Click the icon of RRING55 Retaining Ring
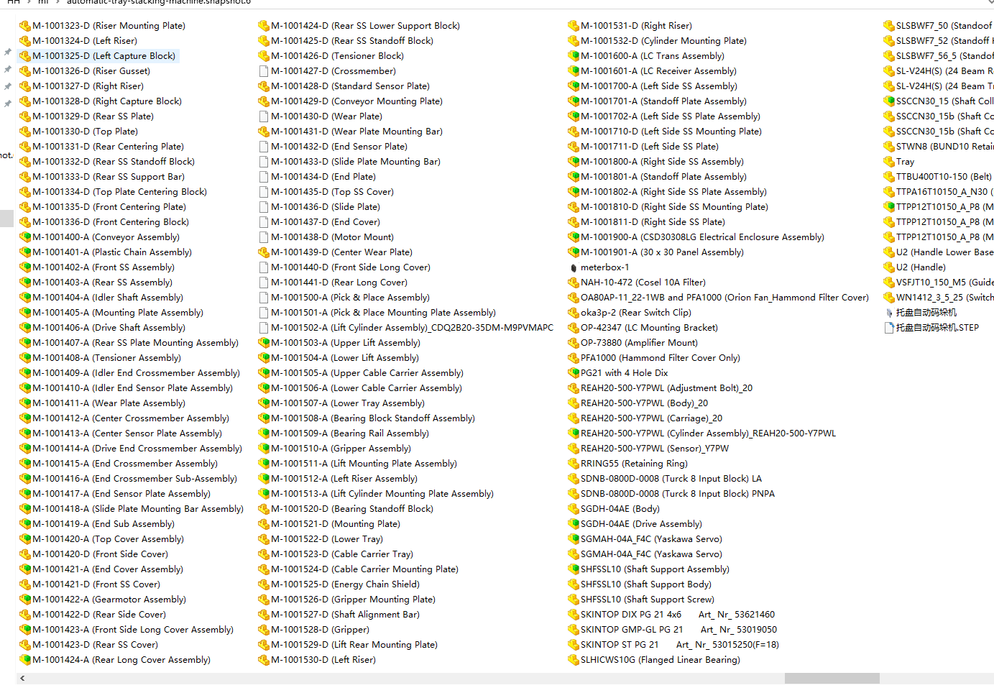 click(574, 464)
